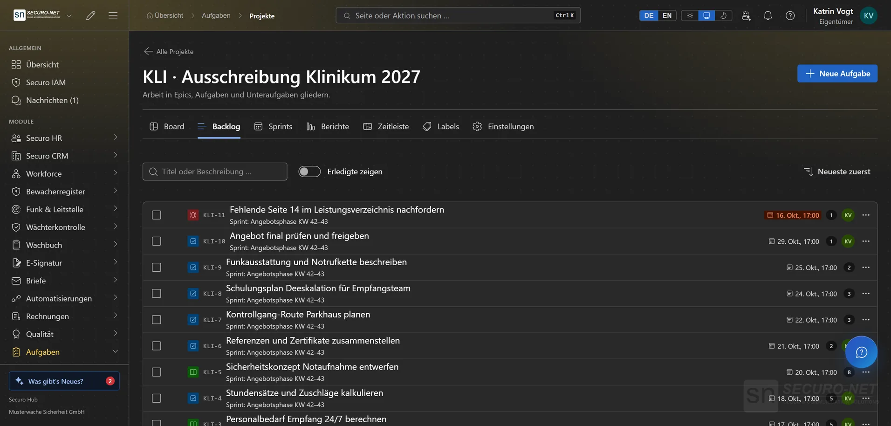Click the story type icon of KLI-5
This screenshot has width=891, height=426.
pyautogui.click(x=193, y=372)
